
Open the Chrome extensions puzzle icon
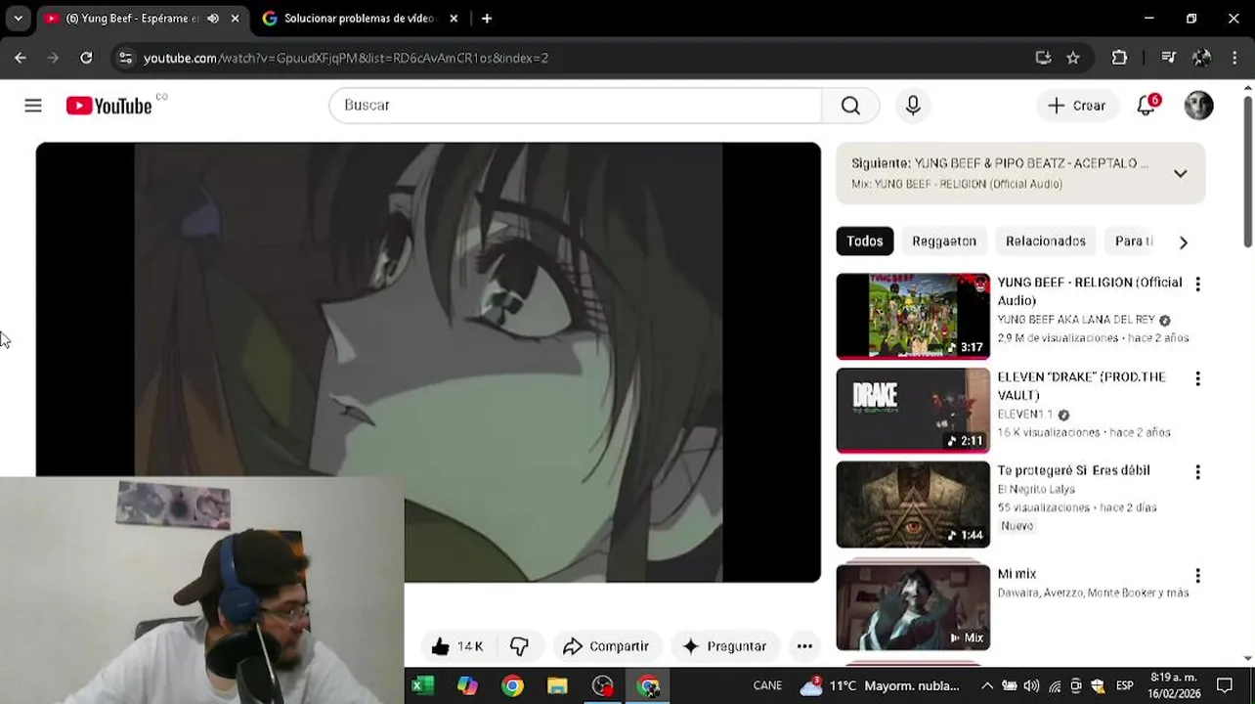tap(1120, 58)
